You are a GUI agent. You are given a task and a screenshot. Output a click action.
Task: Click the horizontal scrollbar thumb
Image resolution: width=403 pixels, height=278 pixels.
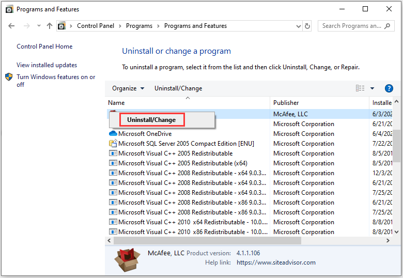[207, 241]
